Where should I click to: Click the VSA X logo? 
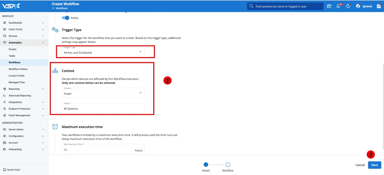(x=11, y=6)
